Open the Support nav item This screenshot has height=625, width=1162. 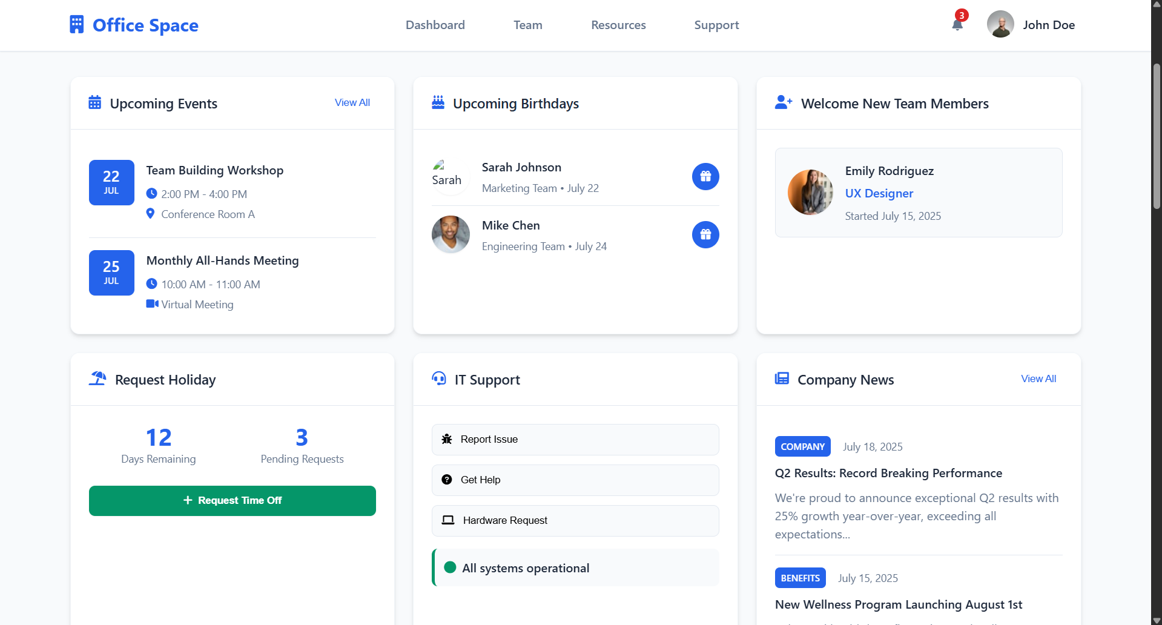[x=716, y=25]
